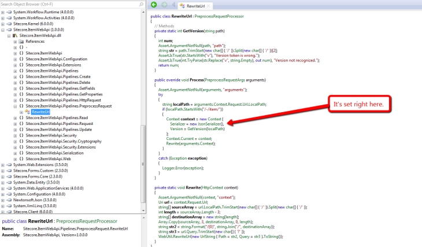Click the System.Xml.Linq assembly icon

[9, 206]
